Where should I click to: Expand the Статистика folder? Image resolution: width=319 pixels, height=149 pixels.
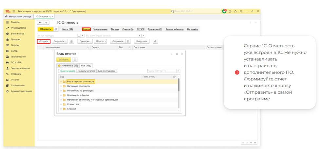[x=61, y=104]
